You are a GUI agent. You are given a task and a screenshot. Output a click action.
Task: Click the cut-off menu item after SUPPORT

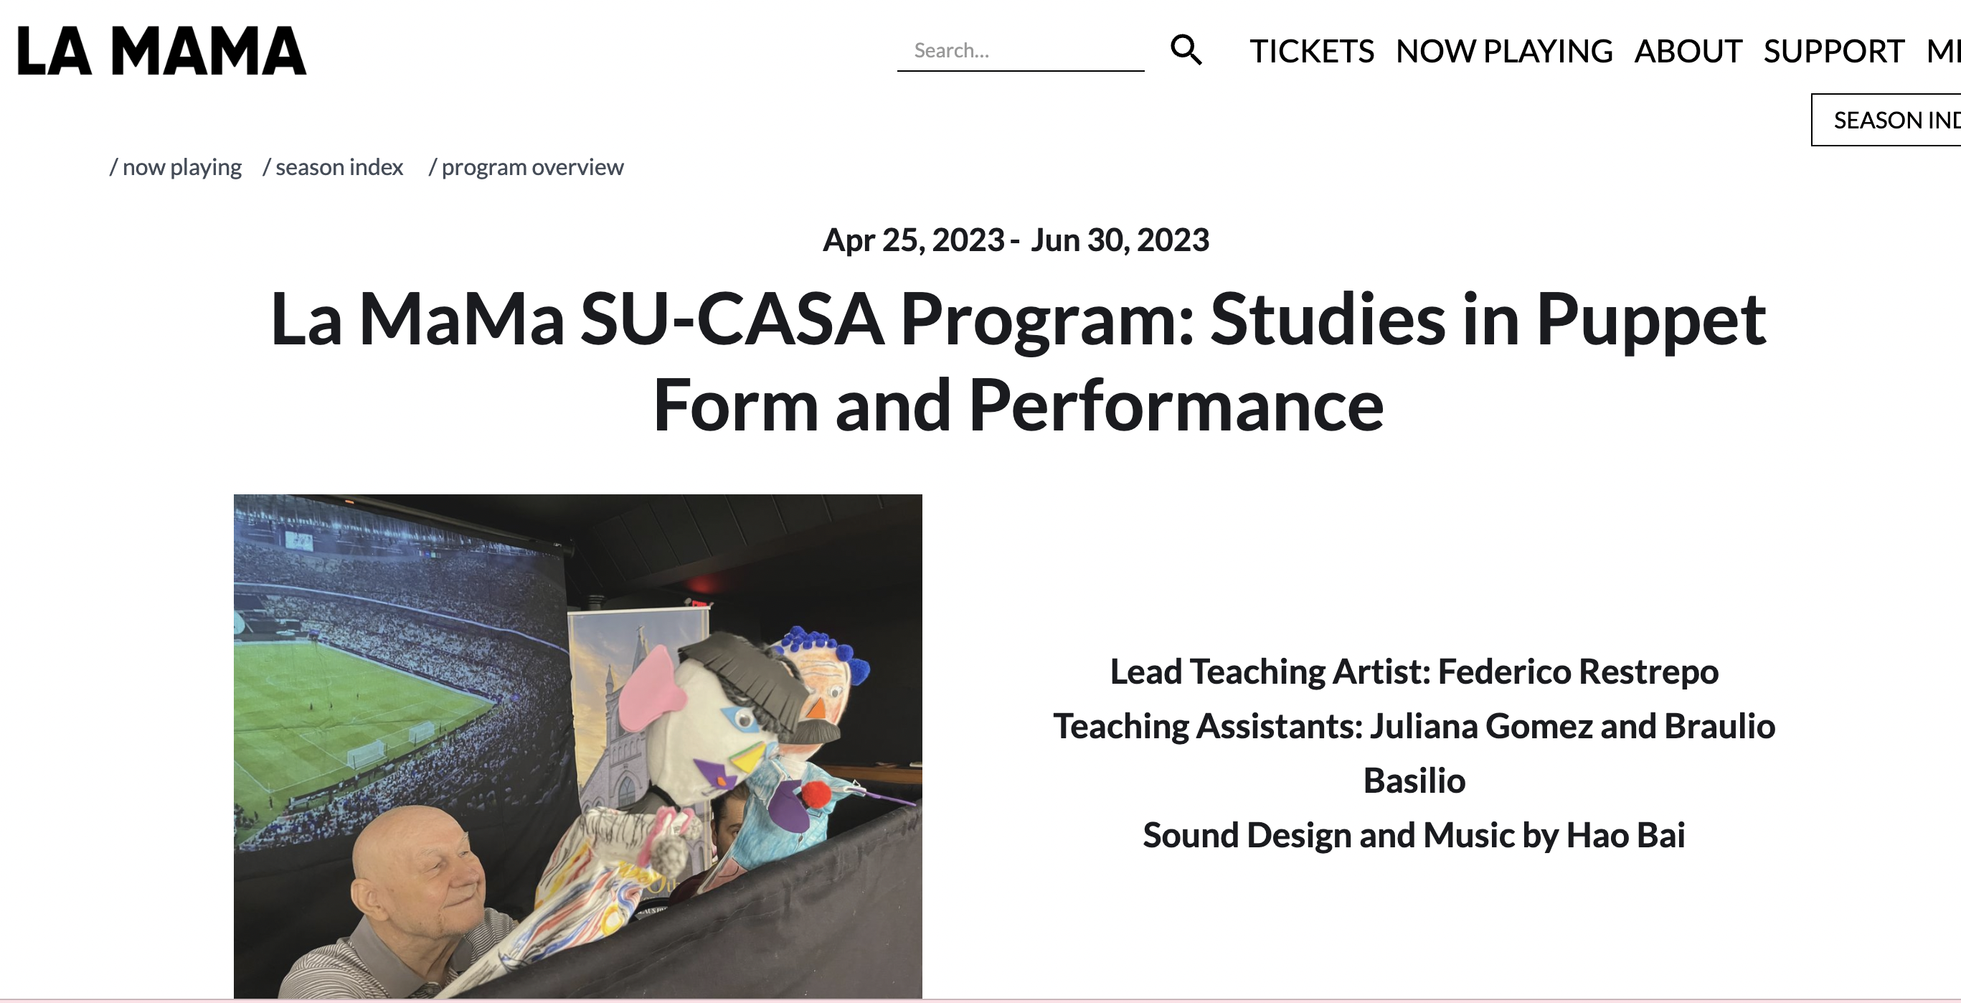coord(1944,52)
